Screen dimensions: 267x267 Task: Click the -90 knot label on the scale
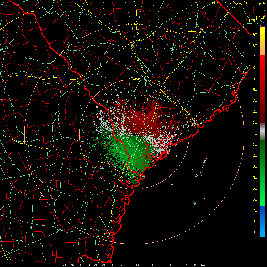254,232
